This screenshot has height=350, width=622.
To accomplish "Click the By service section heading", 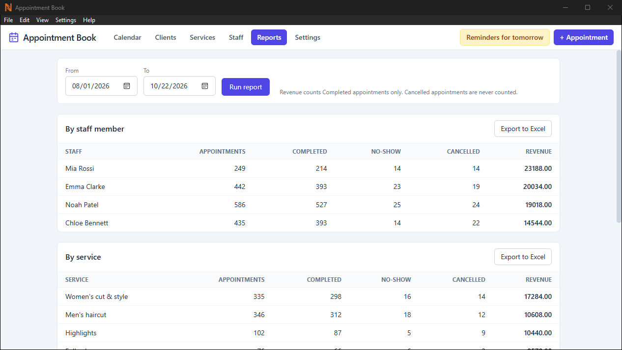I will pos(83,257).
